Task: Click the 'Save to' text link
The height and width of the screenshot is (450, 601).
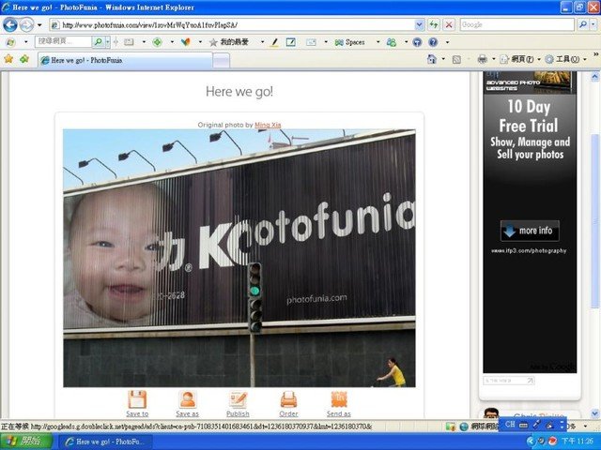Action: 137,413
